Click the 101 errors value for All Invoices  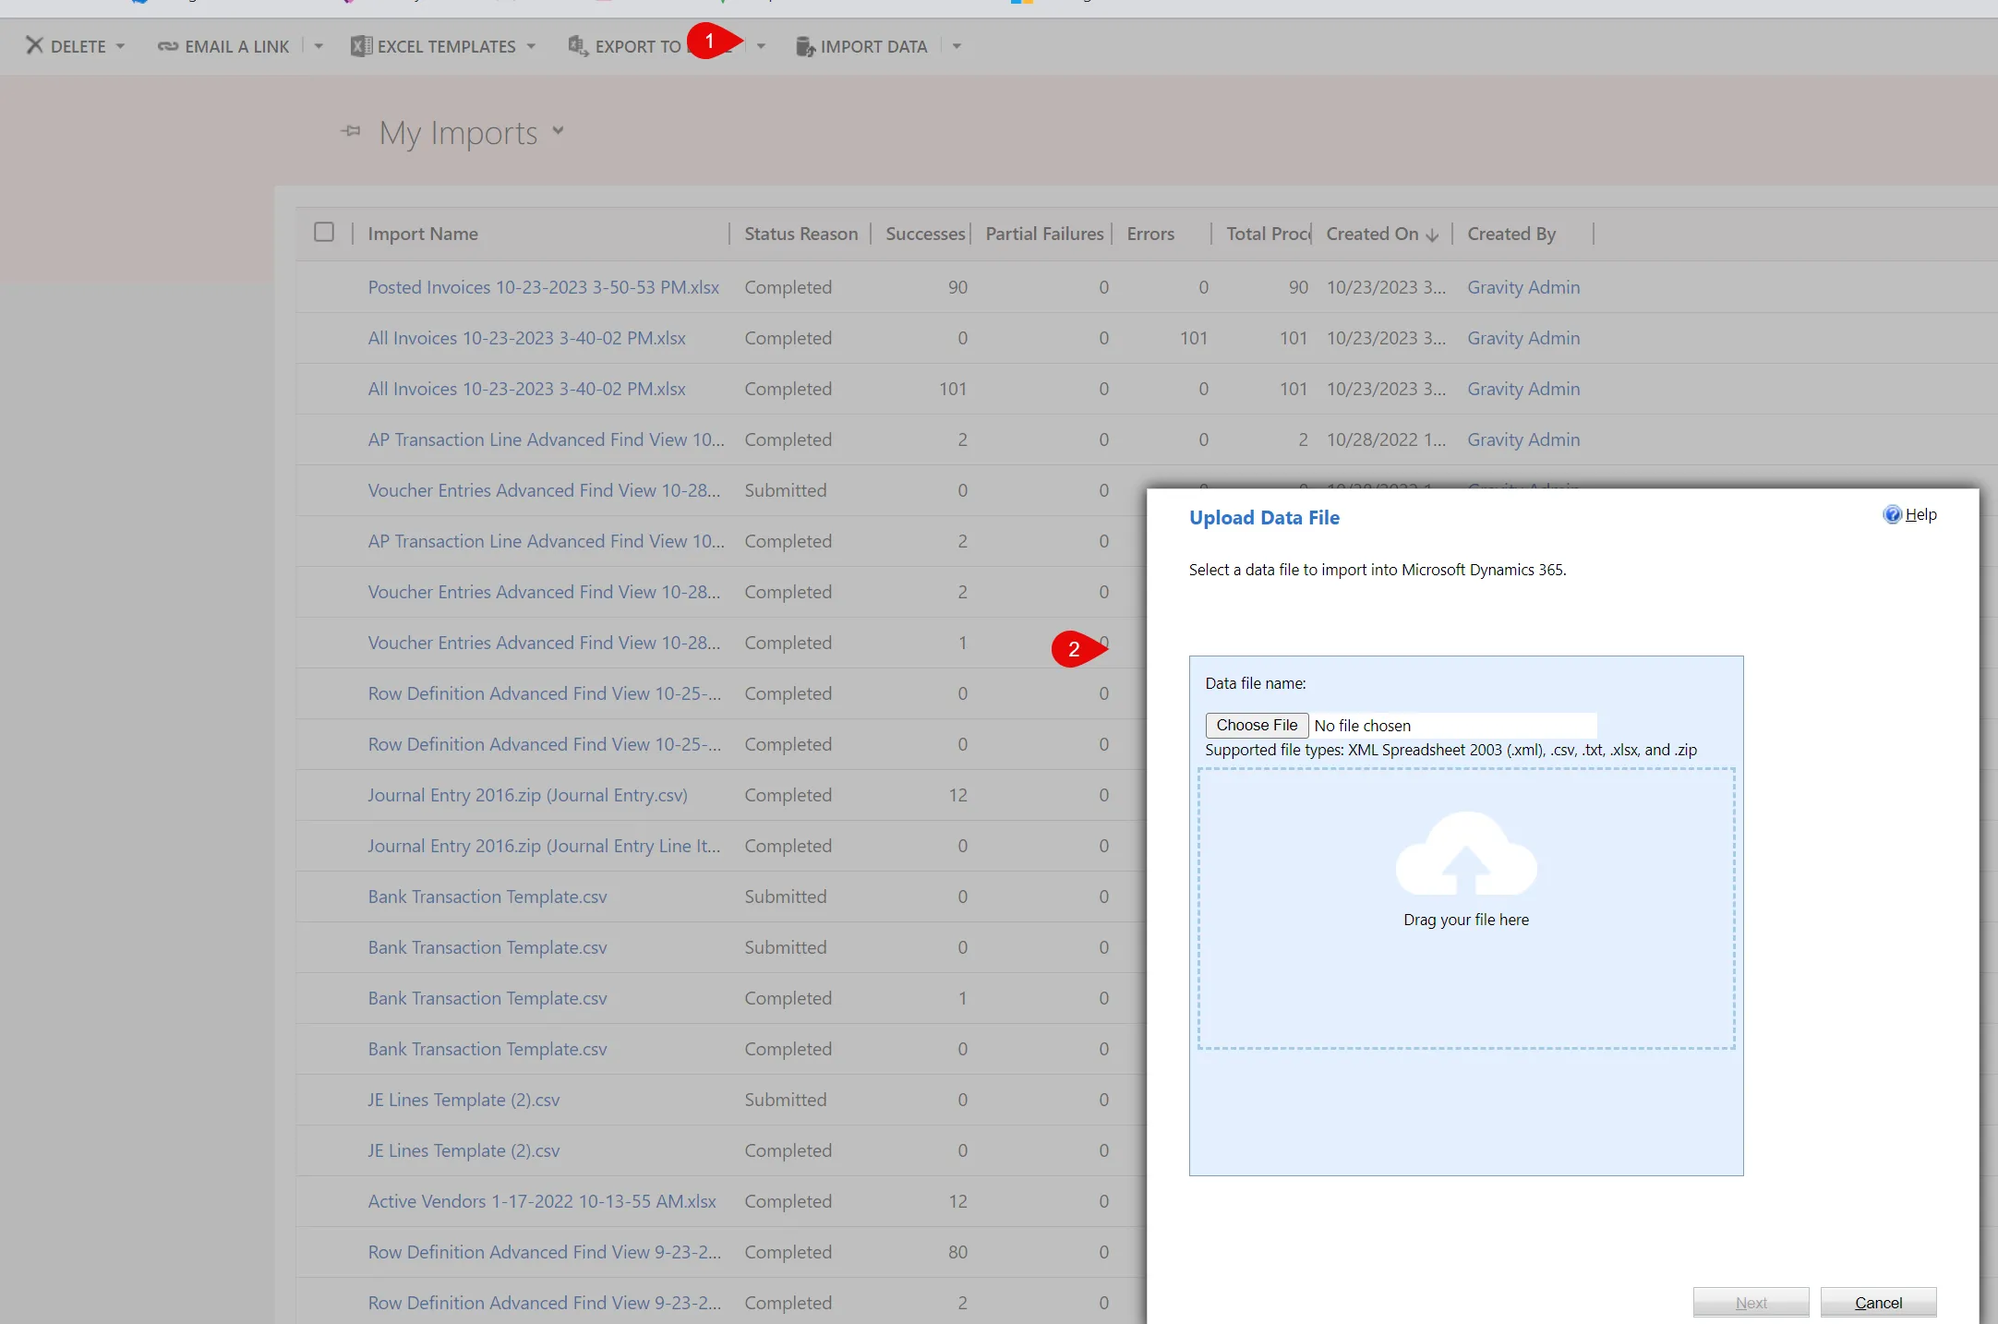[x=1194, y=338]
